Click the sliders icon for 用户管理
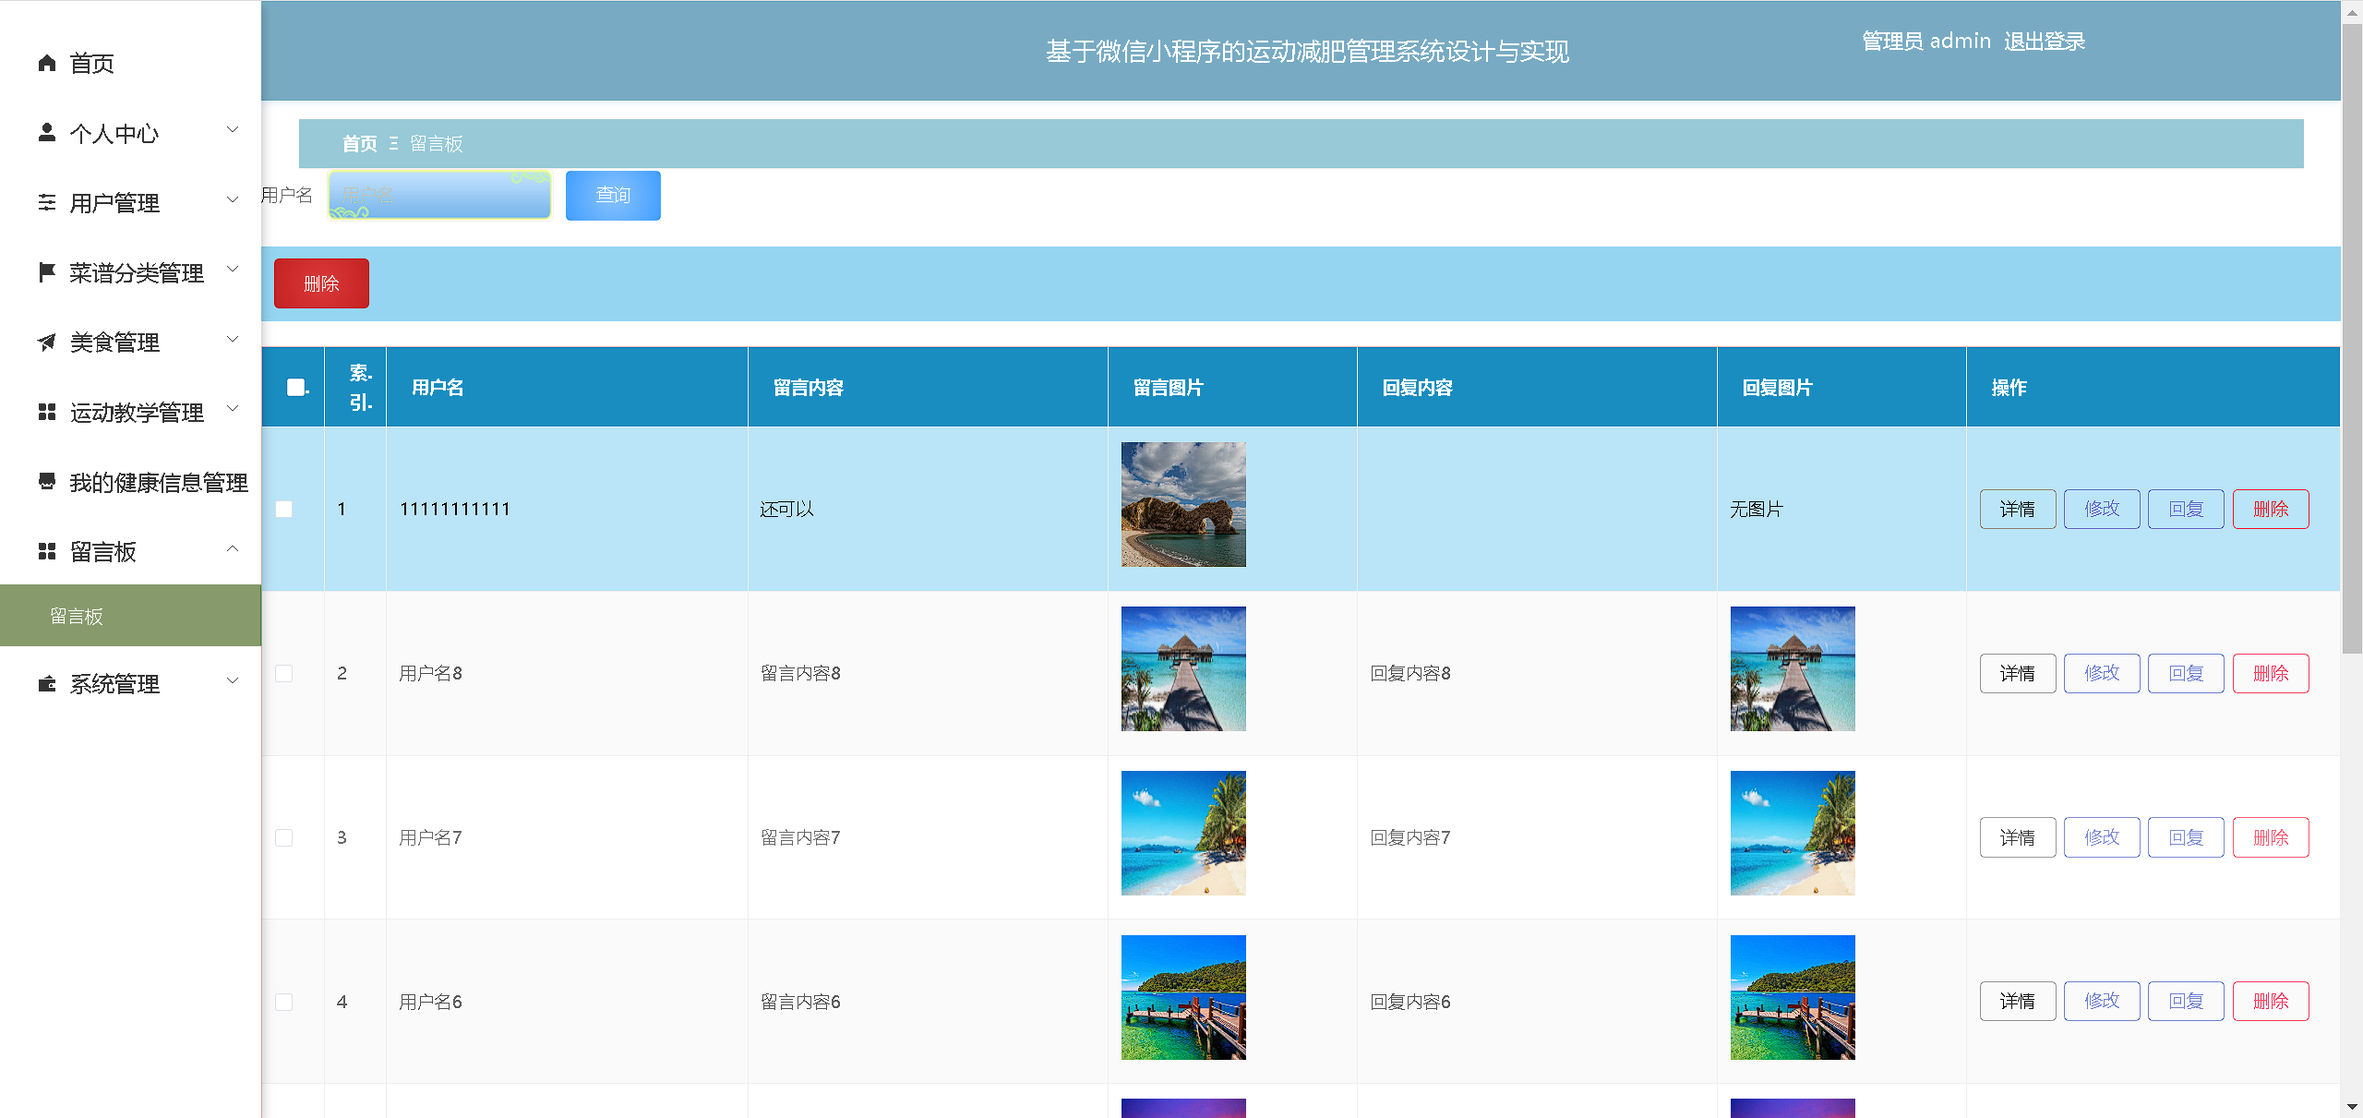 click(x=47, y=202)
